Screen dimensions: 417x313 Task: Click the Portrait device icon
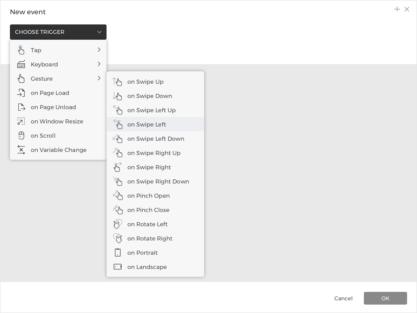pos(118,253)
